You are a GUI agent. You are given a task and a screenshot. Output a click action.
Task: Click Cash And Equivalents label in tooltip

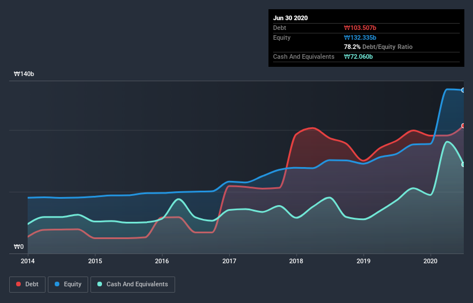point(304,56)
